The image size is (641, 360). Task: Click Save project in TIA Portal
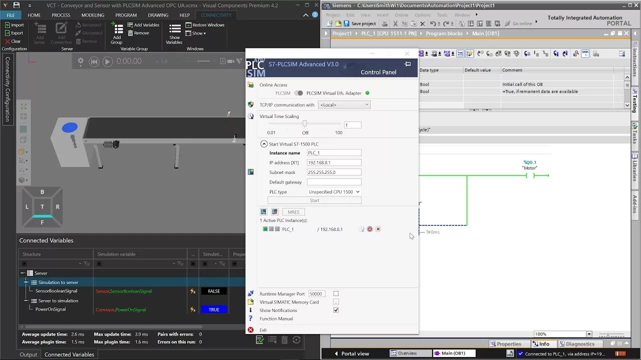point(360,23)
